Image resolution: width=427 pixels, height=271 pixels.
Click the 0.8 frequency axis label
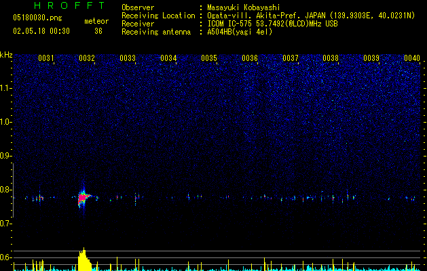[6, 190]
